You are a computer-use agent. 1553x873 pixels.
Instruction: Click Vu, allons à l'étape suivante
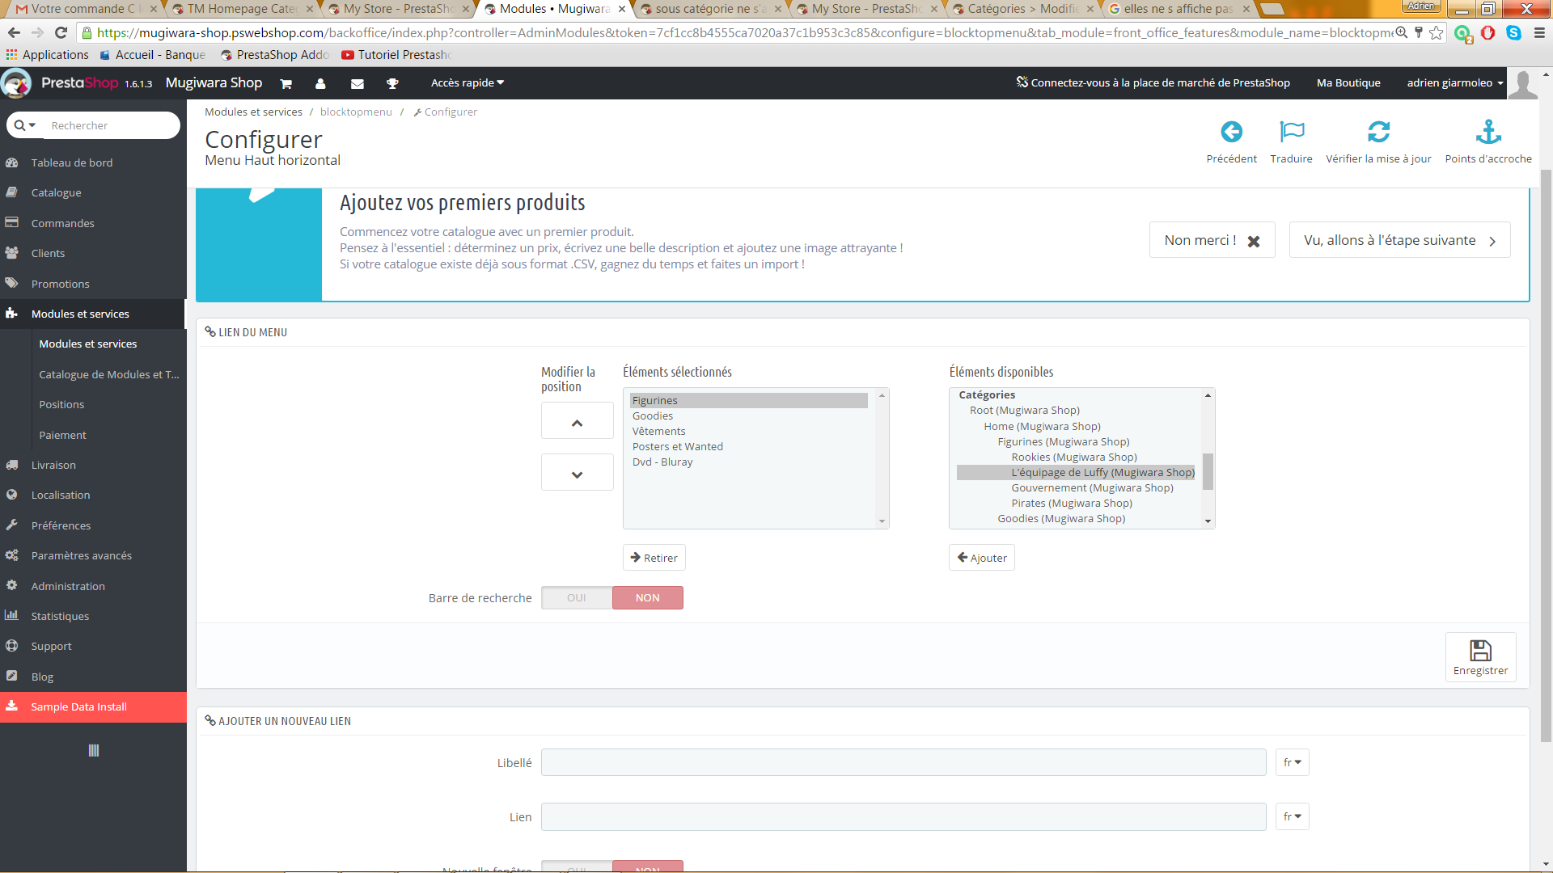(1399, 240)
